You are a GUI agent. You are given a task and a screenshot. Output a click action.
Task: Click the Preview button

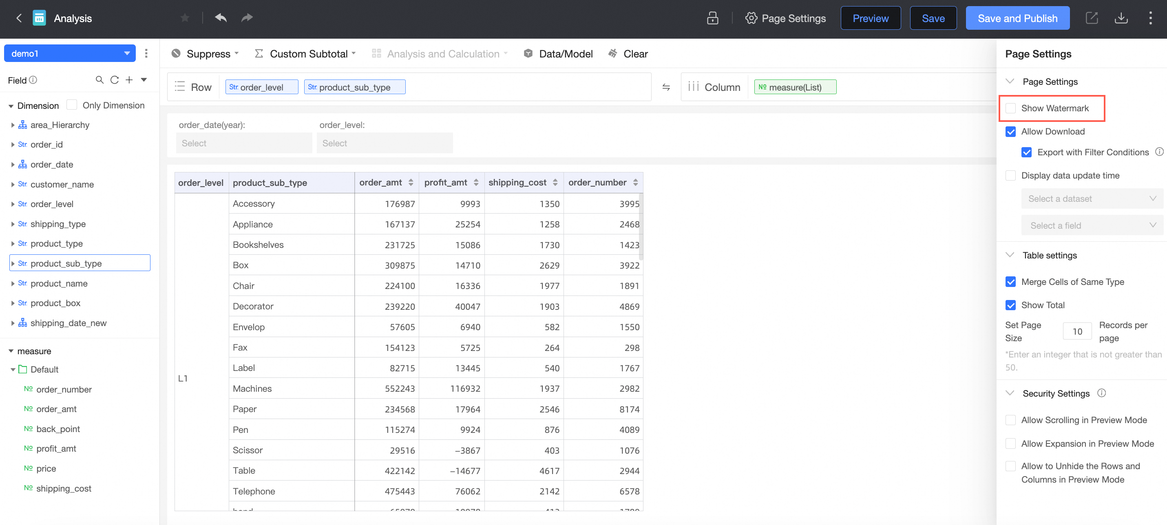pyautogui.click(x=870, y=18)
